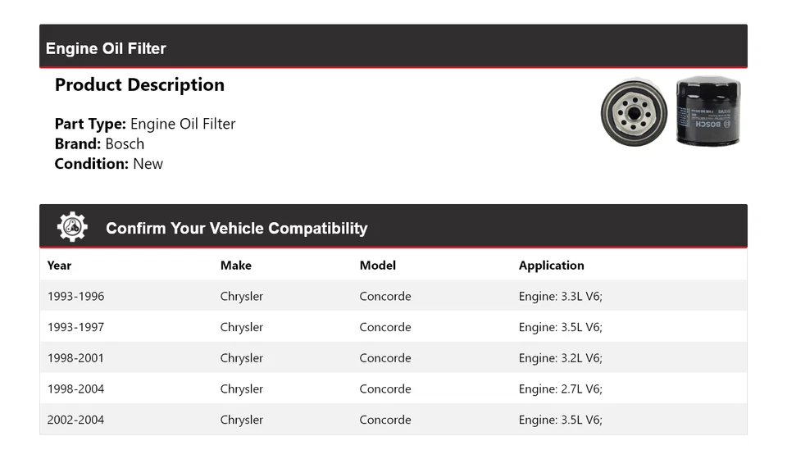Click the Engine Oil Filter header bar

pos(393,47)
